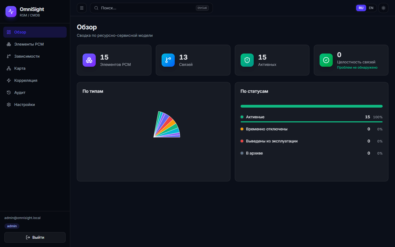The width and height of the screenshot is (395, 247).
Task: Click the Аудит history clock icon
Action: 9,92
